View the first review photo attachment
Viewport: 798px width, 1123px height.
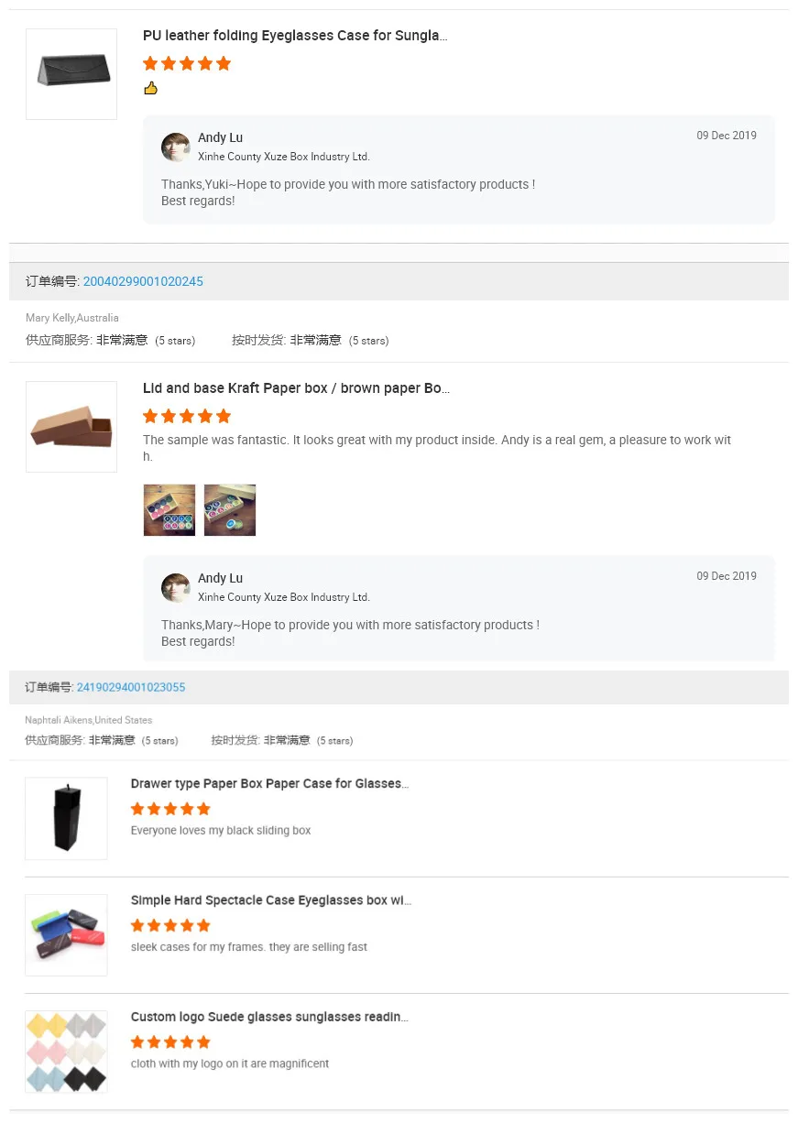click(x=169, y=510)
